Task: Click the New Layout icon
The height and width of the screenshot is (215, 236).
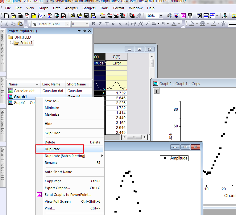Action: point(50,16)
